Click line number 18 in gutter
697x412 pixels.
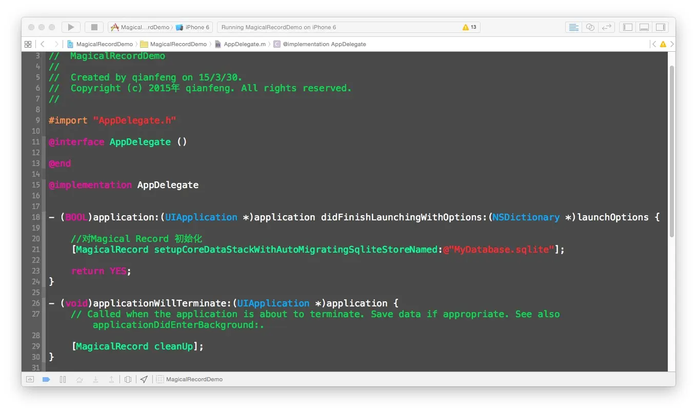point(35,217)
